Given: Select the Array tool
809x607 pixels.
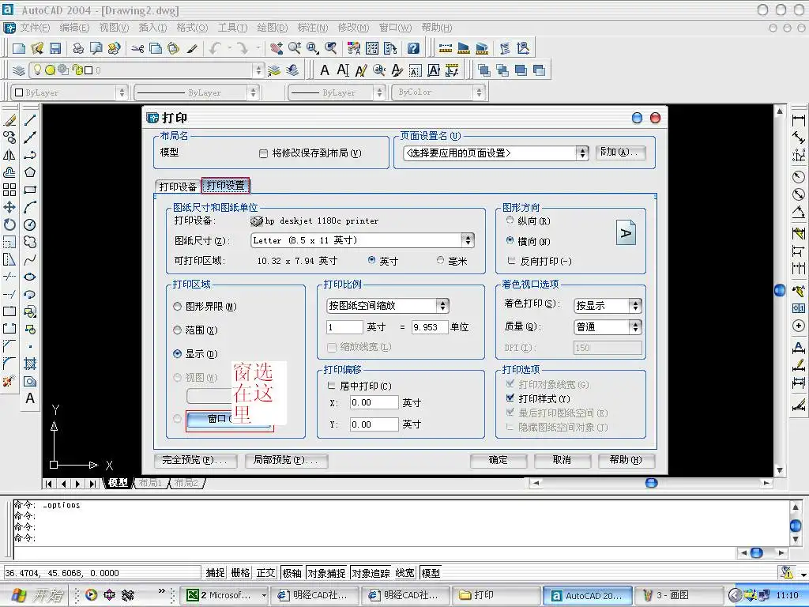Looking at the screenshot, I should coord(9,190).
